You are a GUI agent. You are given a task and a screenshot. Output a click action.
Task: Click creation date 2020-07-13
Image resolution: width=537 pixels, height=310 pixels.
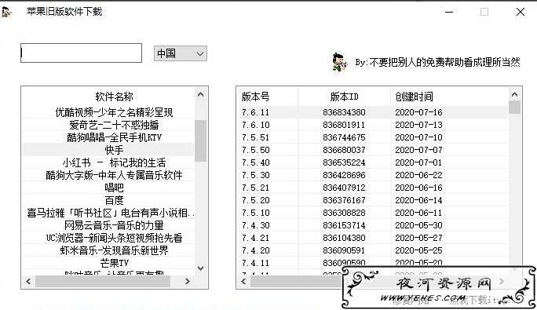418,125
